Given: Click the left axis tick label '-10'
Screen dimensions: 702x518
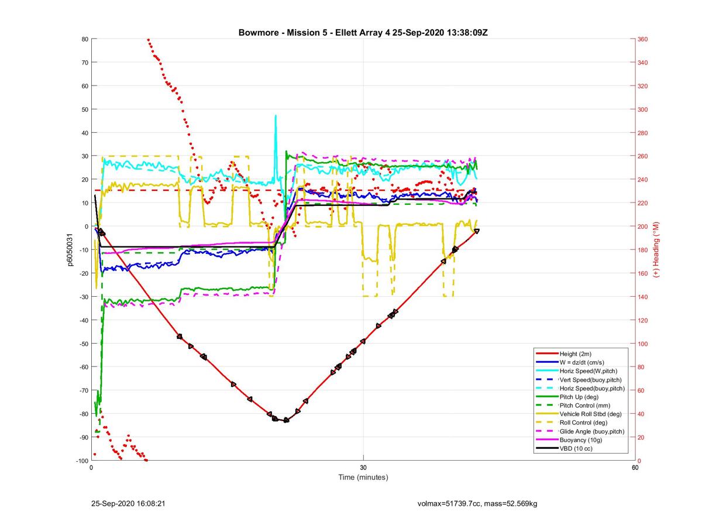Looking at the screenshot, I should tap(83, 250).
